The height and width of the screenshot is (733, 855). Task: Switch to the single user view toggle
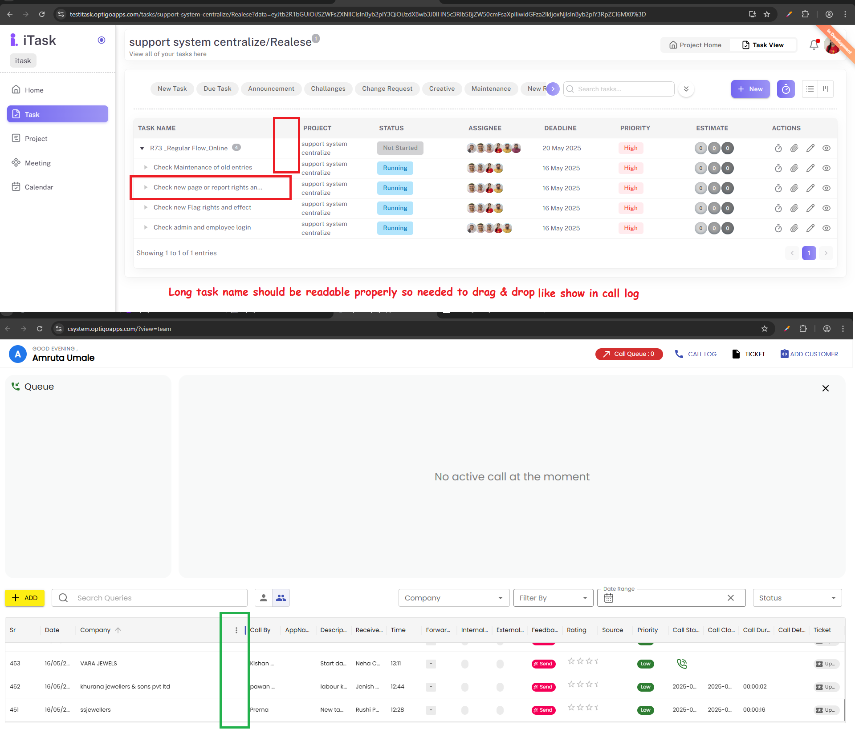[264, 598]
